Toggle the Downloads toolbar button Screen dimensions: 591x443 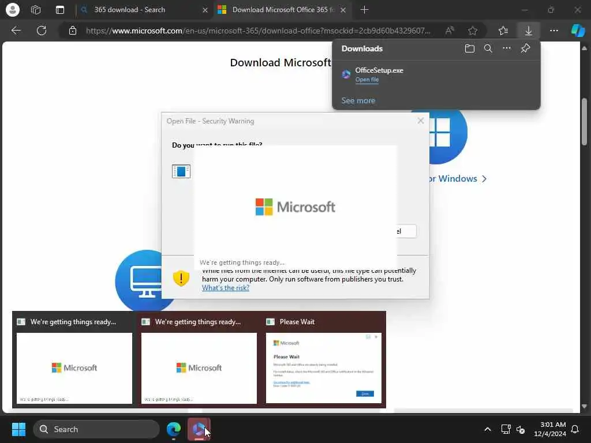point(529,31)
